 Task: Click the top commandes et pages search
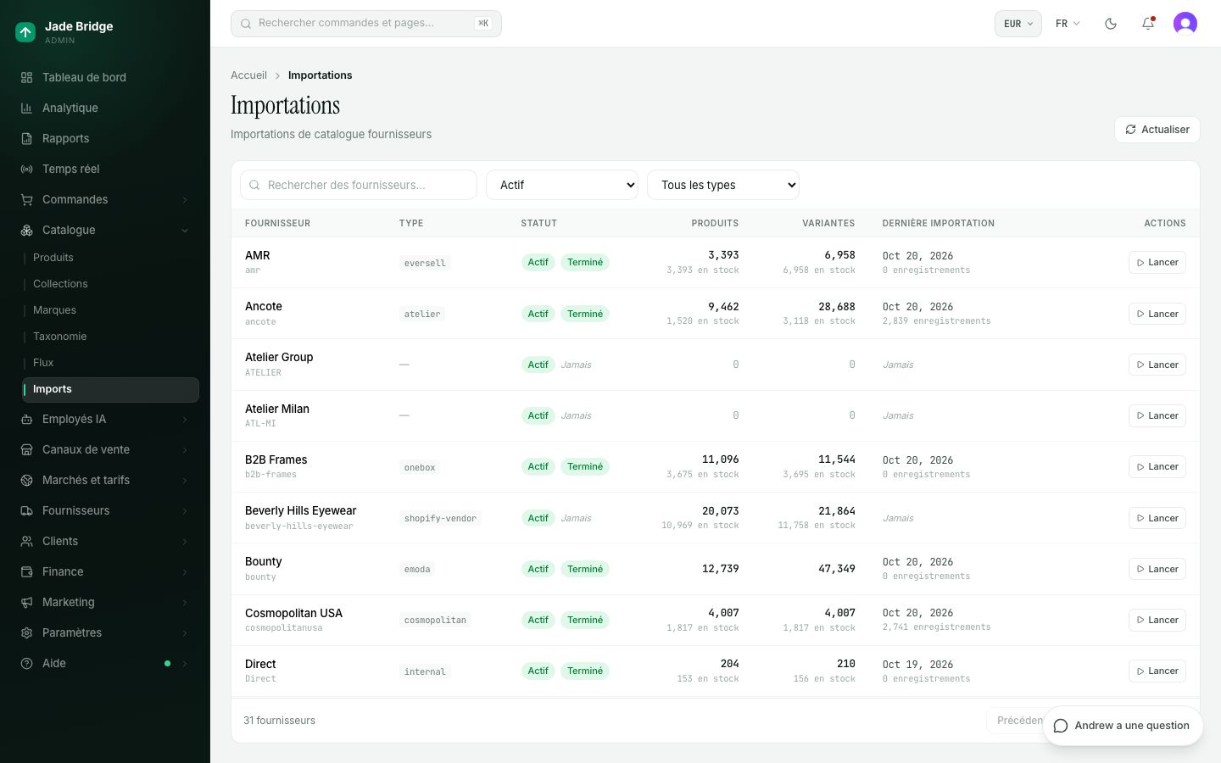tap(366, 24)
